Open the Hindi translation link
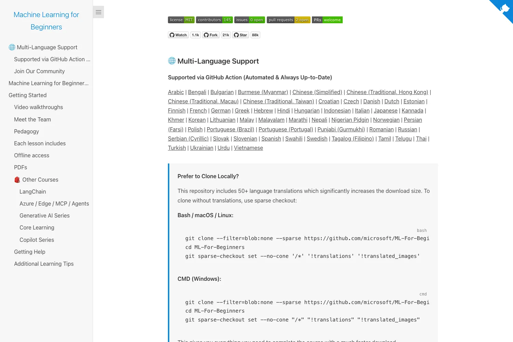 (284, 110)
